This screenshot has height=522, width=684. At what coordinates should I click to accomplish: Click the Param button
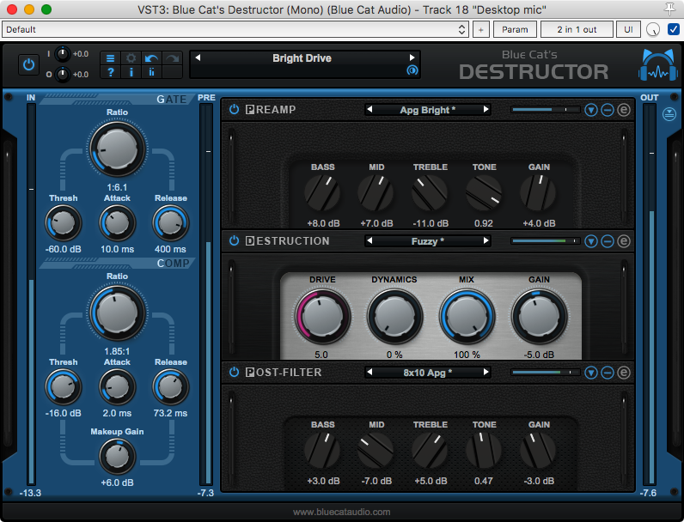click(x=515, y=30)
